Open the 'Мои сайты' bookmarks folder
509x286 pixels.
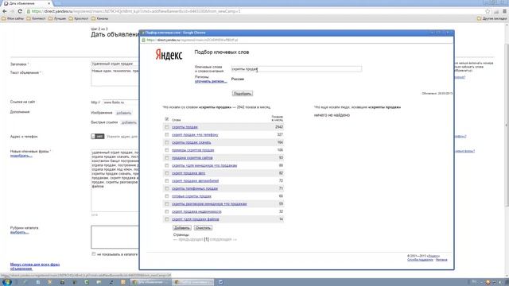pyautogui.click(x=13, y=19)
